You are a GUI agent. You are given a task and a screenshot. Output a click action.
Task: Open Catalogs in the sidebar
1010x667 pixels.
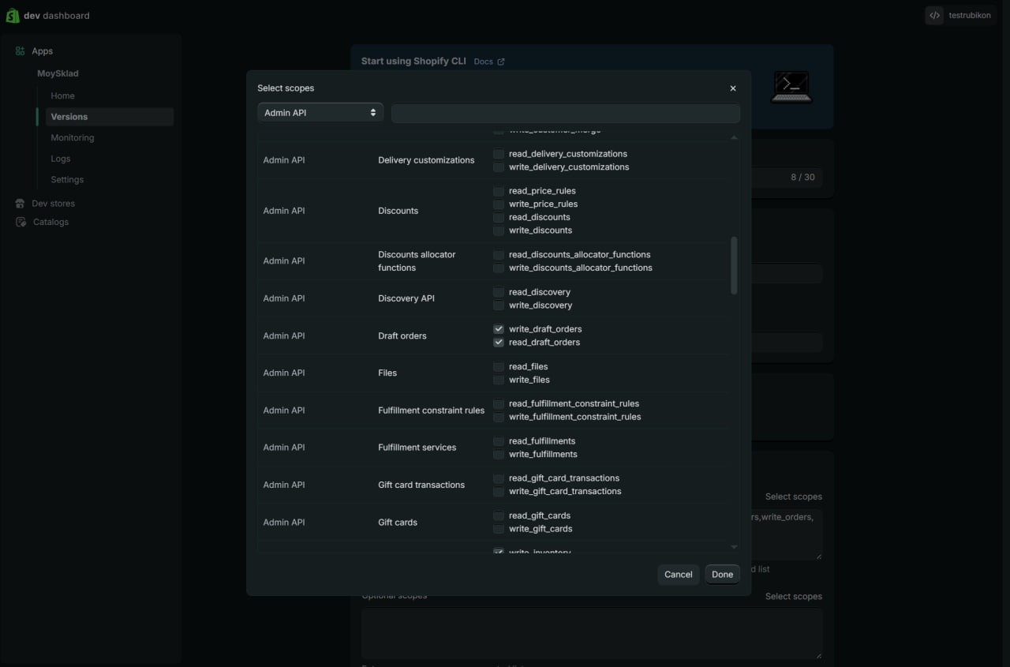click(50, 222)
